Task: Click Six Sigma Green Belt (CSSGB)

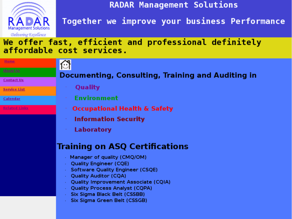Action: click(109, 201)
